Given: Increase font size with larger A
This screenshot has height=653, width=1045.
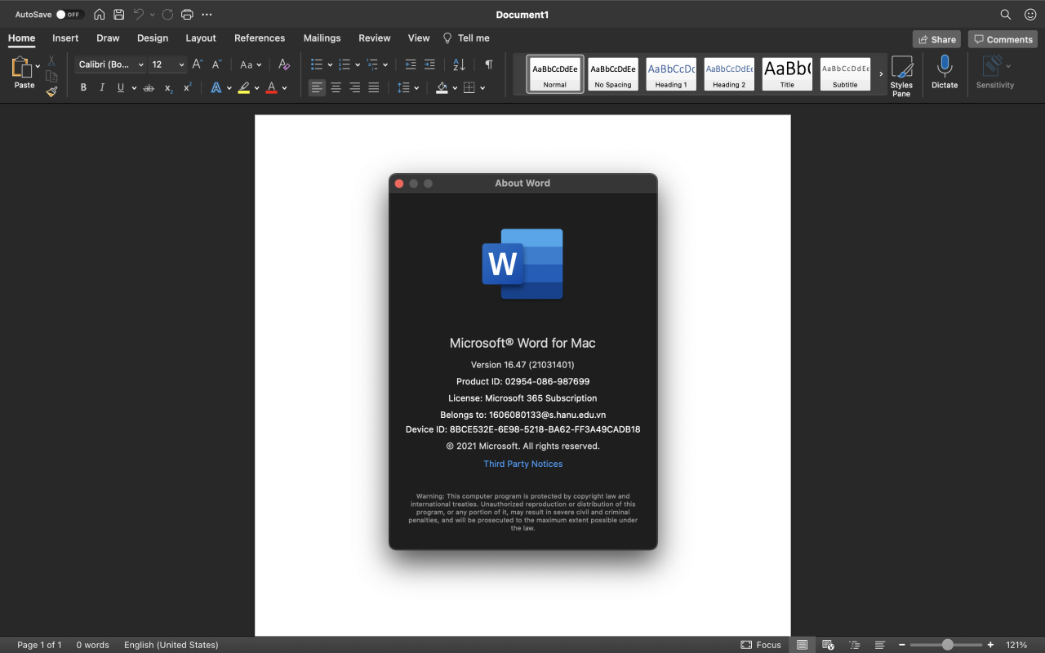Looking at the screenshot, I should (x=197, y=64).
